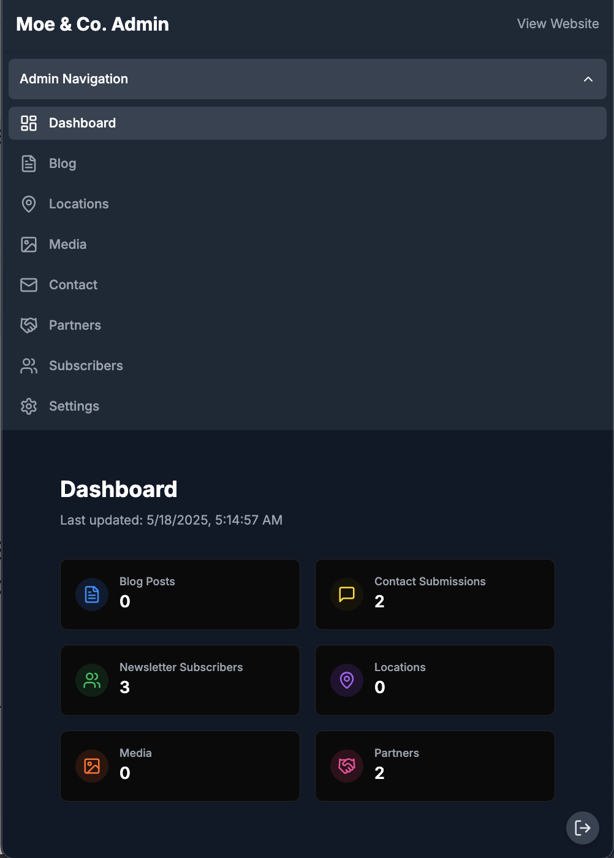The height and width of the screenshot is (858, 614).
Task: Click the Blog document icon in sidebar
Action: tap(29, 164)
